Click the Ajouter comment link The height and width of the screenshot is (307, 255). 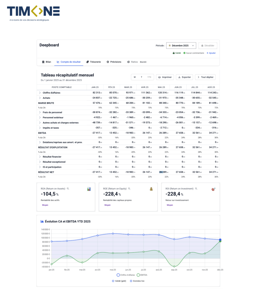point(211,53)
